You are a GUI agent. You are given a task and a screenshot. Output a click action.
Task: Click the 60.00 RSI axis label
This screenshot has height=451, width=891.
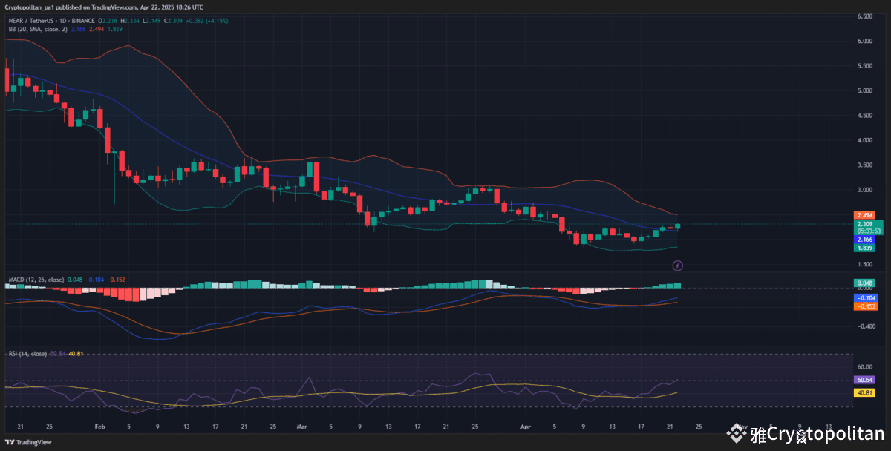tap(864, 366)
